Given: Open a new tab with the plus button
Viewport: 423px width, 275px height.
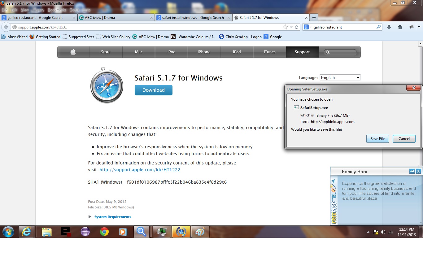Looking at the screenshot, I should pos(314,18).
